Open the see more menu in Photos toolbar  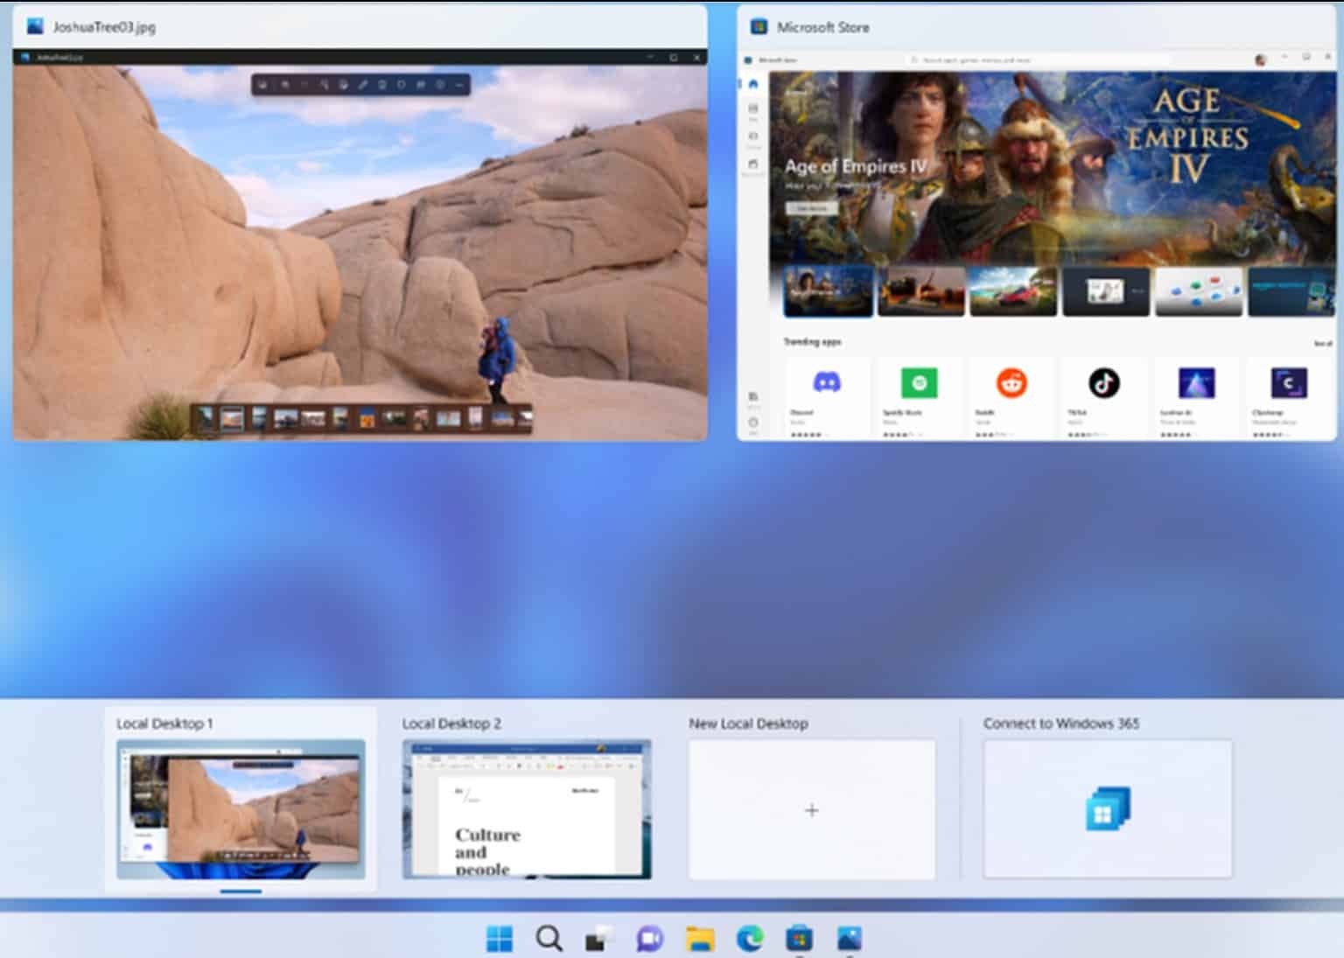457,84
